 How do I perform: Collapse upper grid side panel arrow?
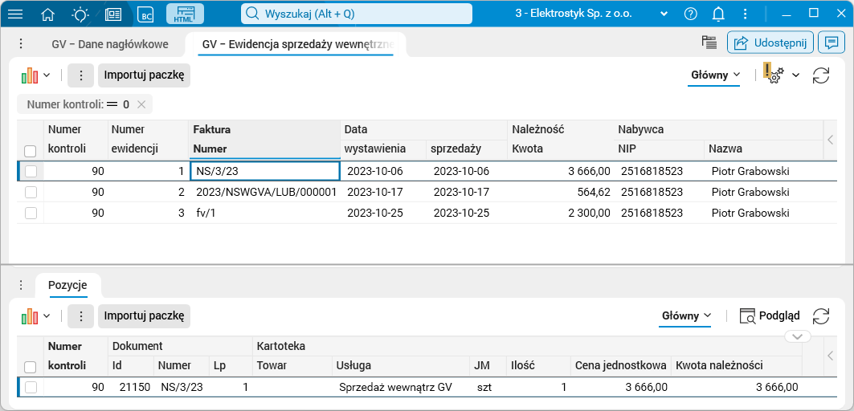coord(831,140)
